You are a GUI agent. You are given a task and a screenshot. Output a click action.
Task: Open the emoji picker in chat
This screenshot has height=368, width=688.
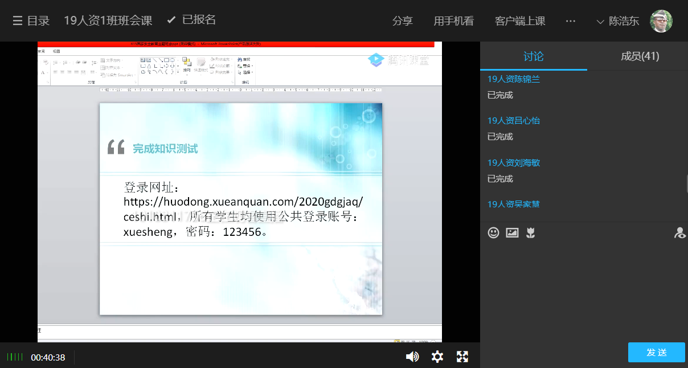(494, 232)
